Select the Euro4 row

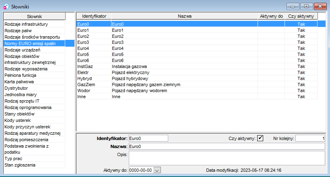197,48
